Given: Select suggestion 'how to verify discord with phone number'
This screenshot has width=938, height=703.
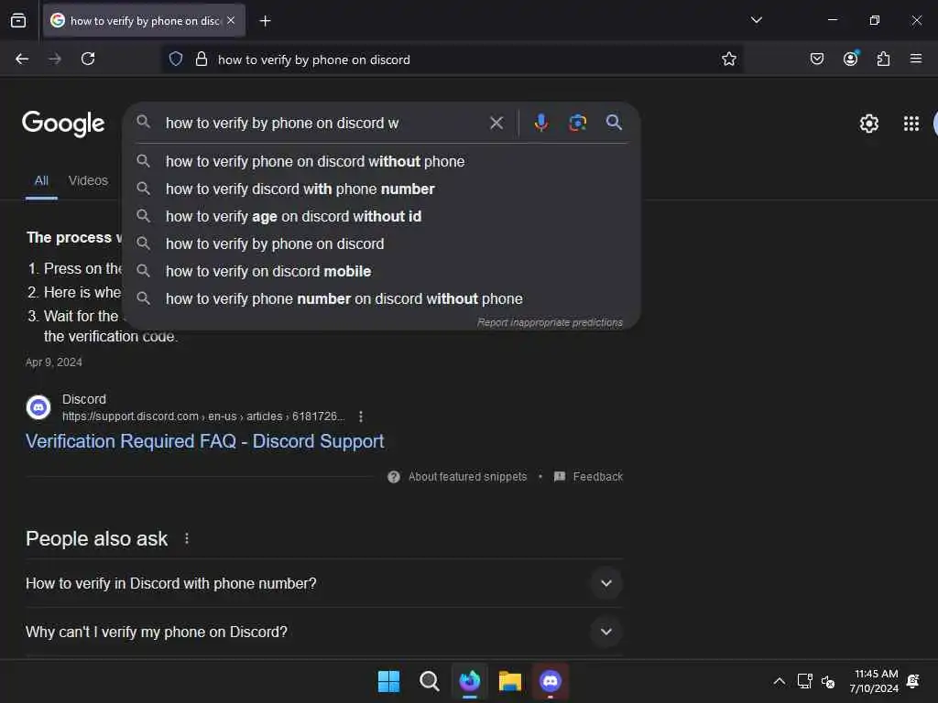Looking at the screenshot, I should [381, 189].
